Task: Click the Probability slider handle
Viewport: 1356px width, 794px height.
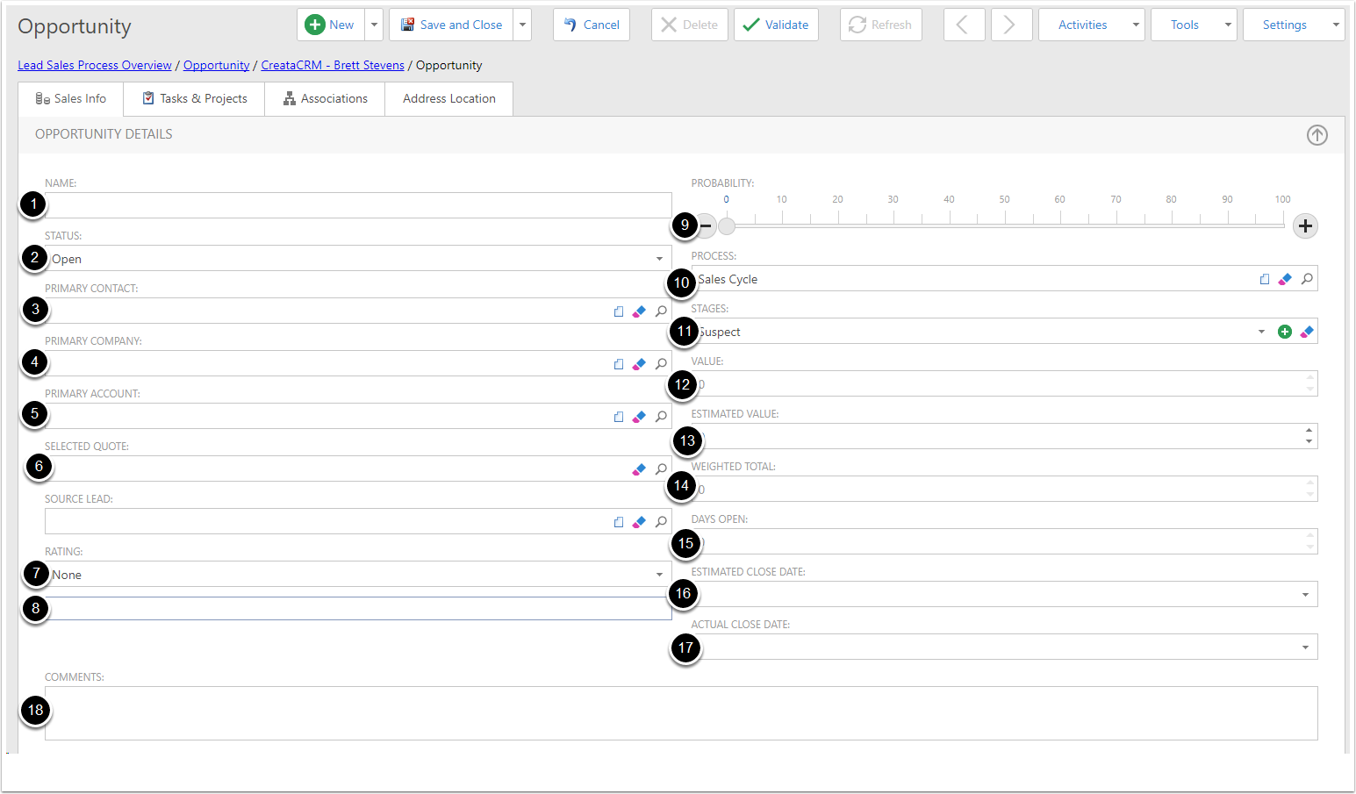Action: (x=727, y=226)
